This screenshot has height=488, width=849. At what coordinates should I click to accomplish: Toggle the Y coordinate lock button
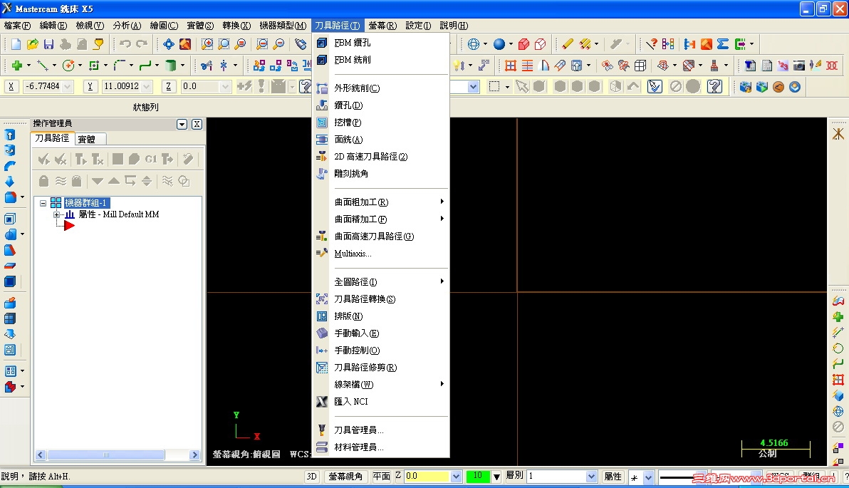90,87
